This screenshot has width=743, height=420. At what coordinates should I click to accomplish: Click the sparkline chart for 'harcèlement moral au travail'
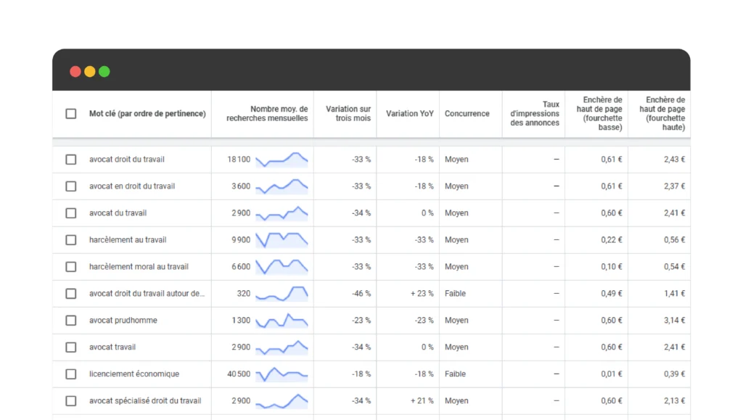tap(282, 266)
